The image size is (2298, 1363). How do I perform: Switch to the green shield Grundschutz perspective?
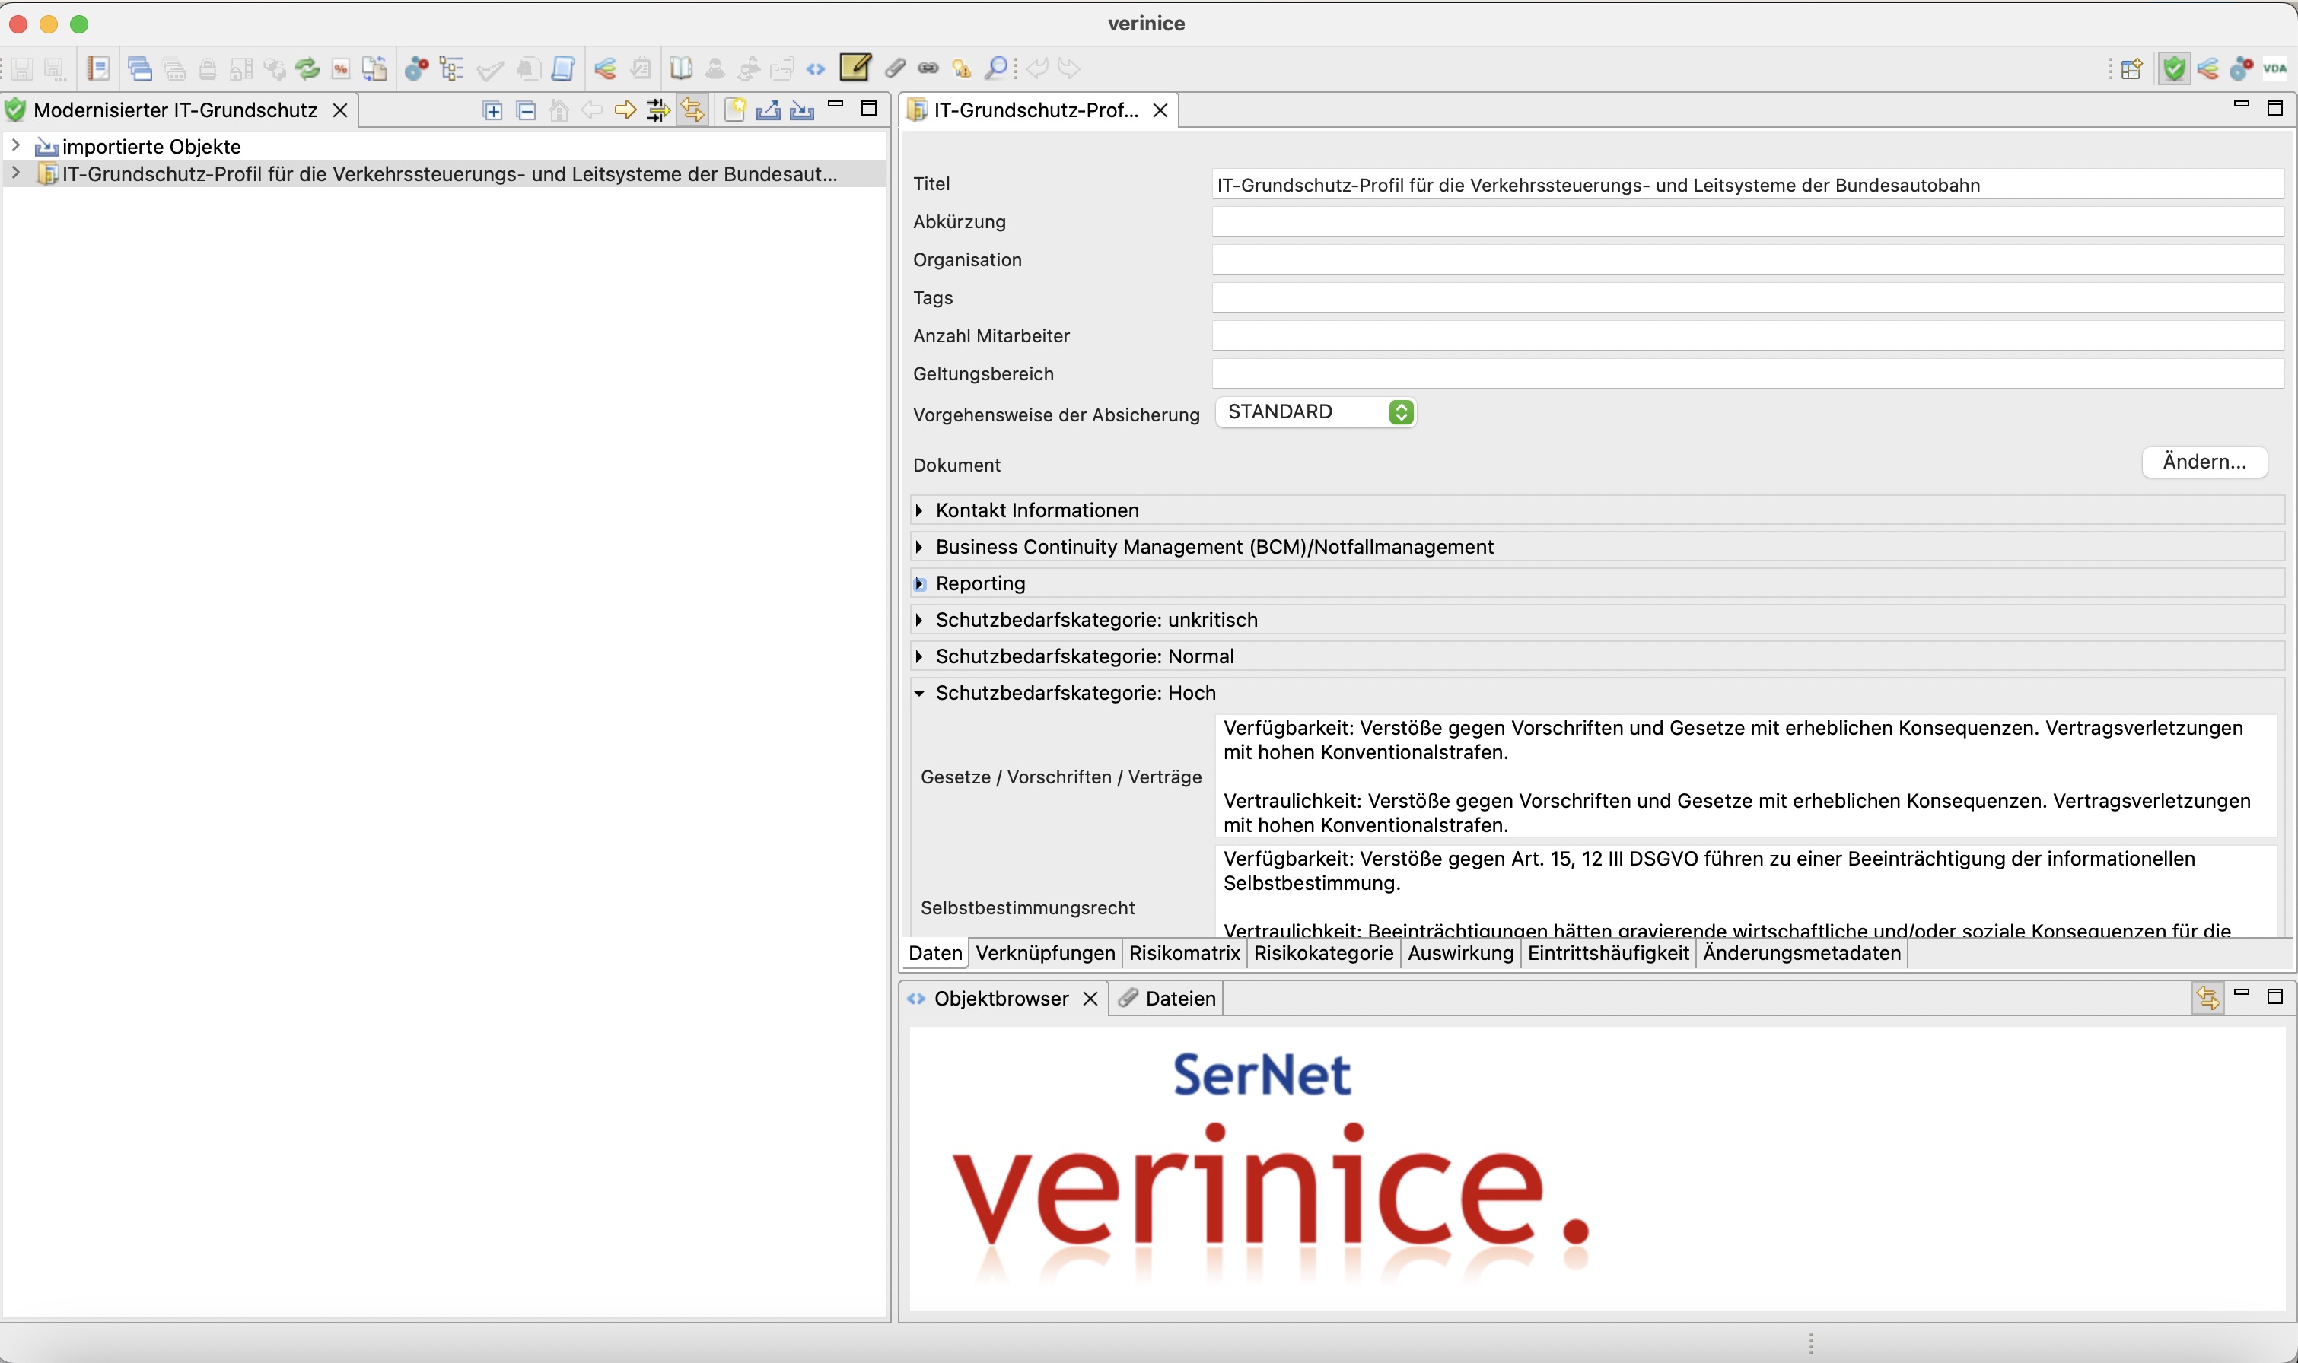(x=2173, y=68)
